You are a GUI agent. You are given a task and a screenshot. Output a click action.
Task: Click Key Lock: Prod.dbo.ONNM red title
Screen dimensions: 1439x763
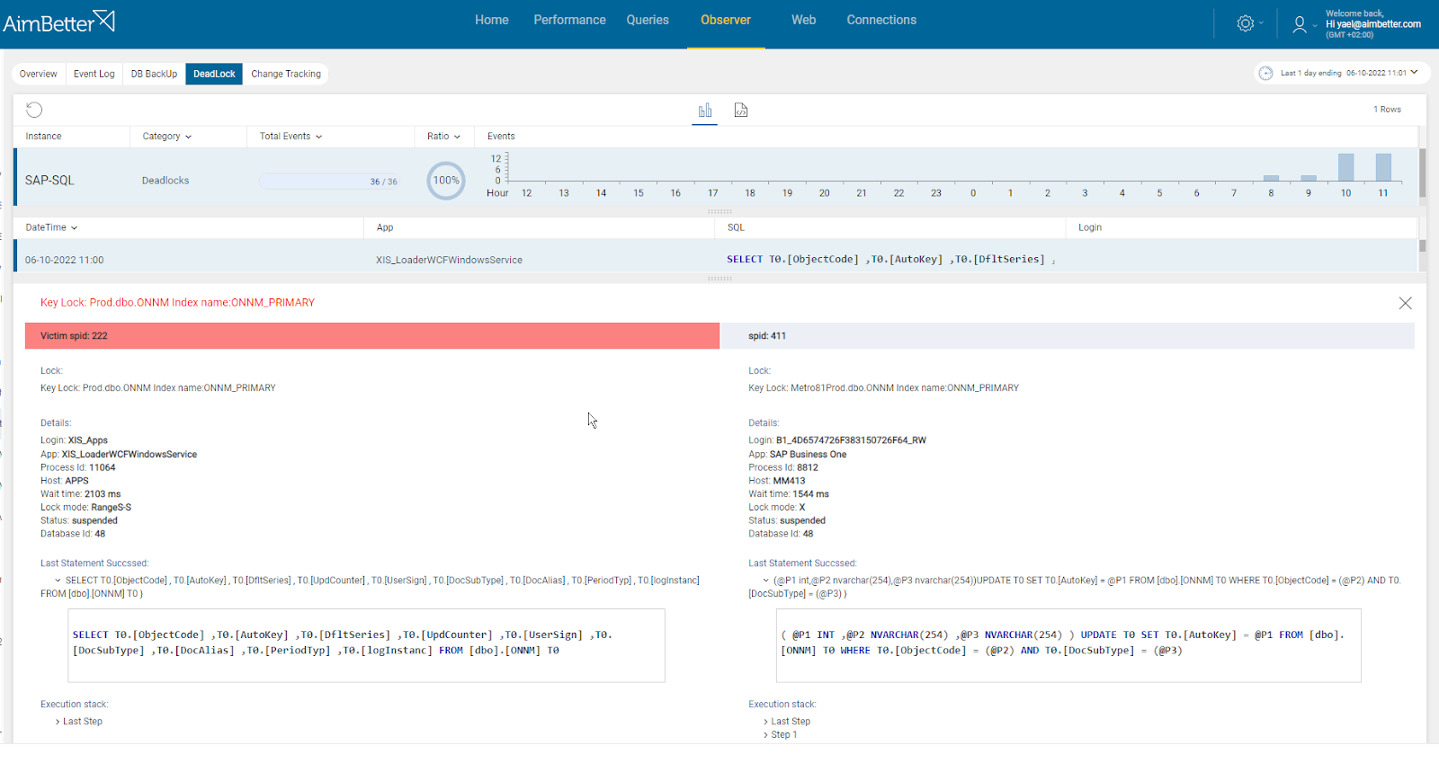point(177,303)
